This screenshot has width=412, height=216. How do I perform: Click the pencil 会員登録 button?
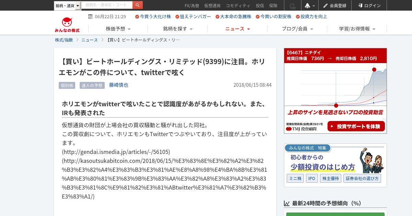(335, 5)
